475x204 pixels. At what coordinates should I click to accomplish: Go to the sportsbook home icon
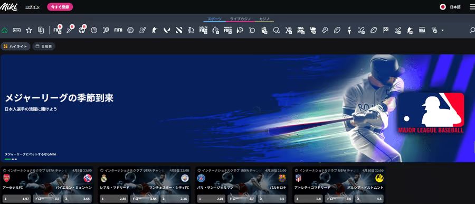5,30
